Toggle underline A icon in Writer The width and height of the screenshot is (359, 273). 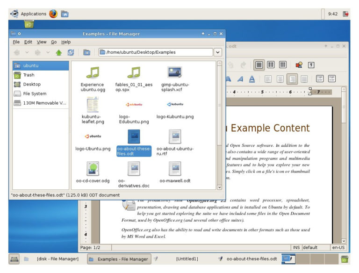pos(252,79)
